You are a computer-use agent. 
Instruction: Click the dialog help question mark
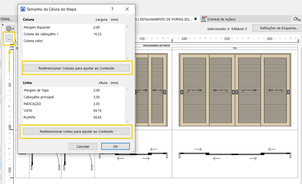pos(112,9)
